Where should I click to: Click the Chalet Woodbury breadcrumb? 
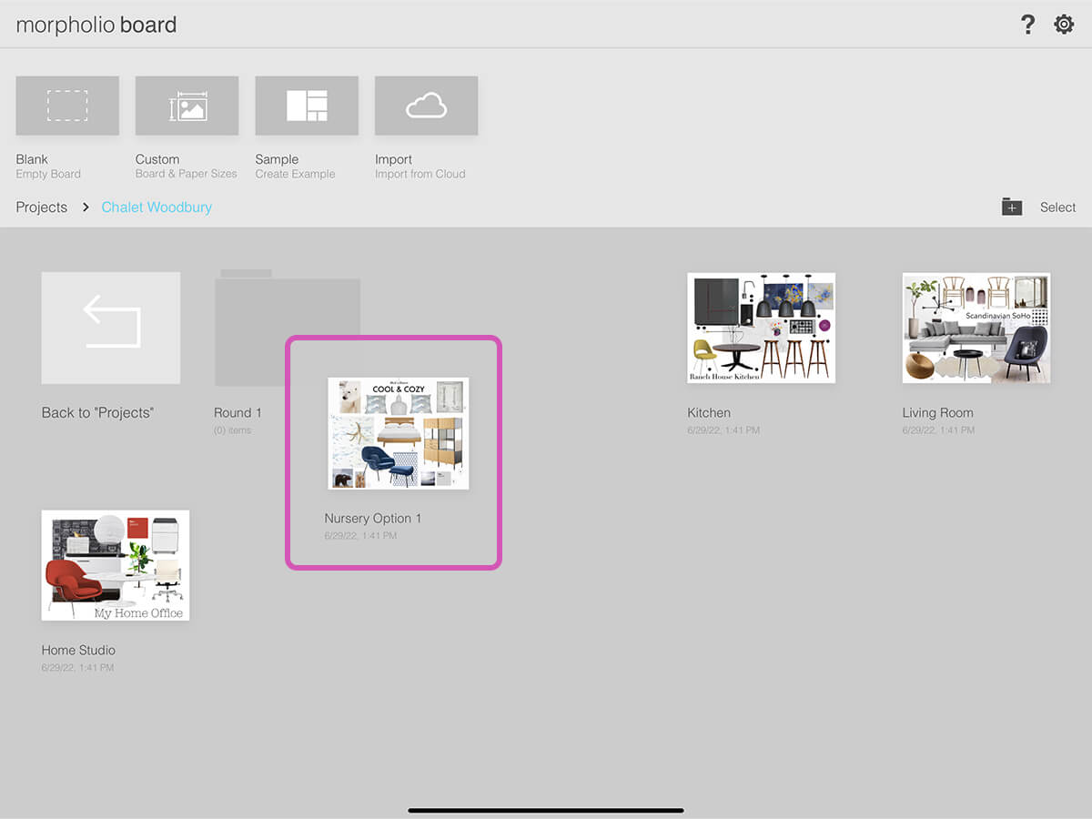click(x=157, y=207)
